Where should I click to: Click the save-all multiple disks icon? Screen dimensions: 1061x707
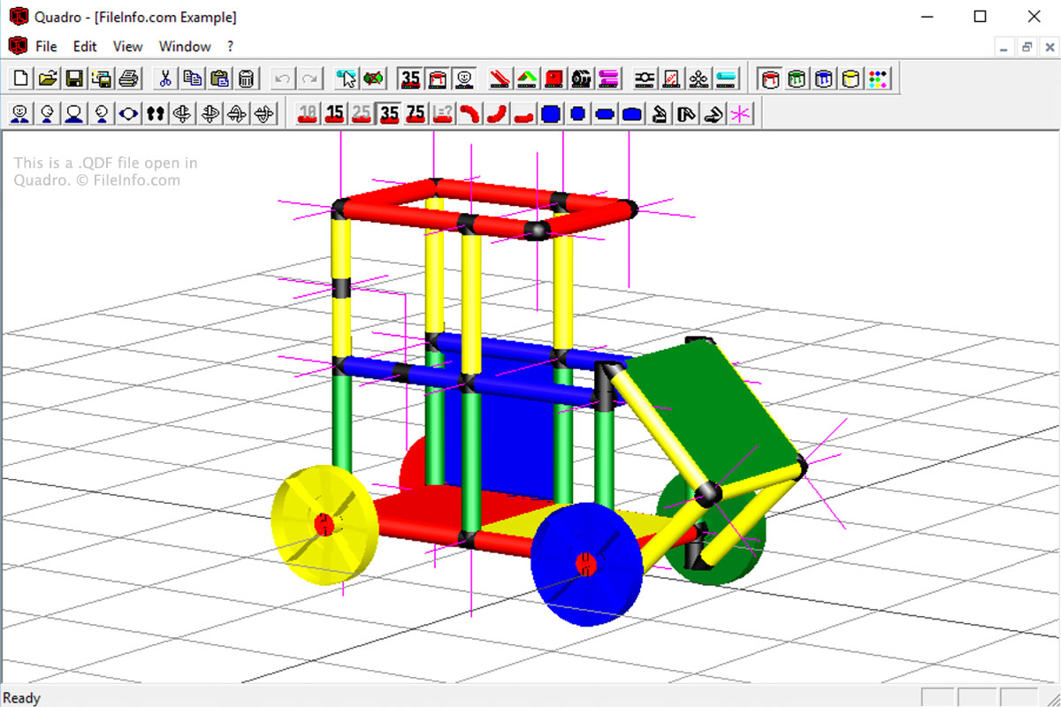pyautogui.click(x=101, y=79)
